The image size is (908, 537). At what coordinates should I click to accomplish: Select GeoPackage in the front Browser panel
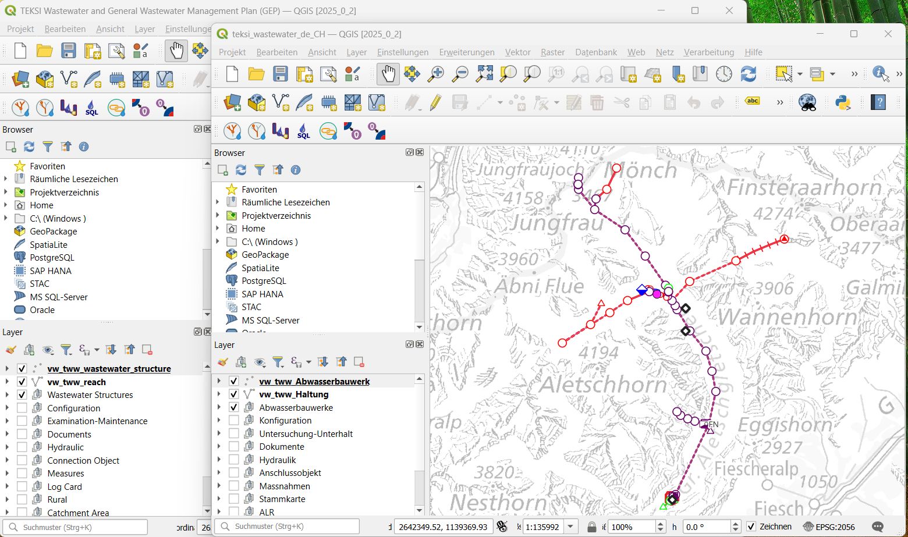[265, 255]
